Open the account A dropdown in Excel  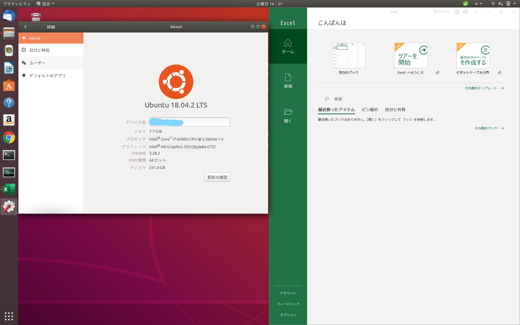click(x=479, y=4)
